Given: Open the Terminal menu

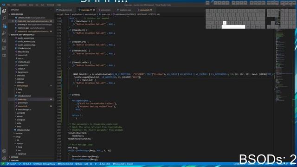Looking at the screenshot, I should (x=51, y=5).
